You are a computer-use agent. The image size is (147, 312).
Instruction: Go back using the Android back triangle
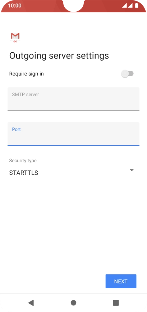click(x=31, y=303)
